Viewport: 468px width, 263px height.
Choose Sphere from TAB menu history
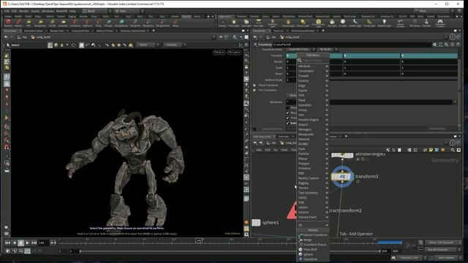point(314,254)
